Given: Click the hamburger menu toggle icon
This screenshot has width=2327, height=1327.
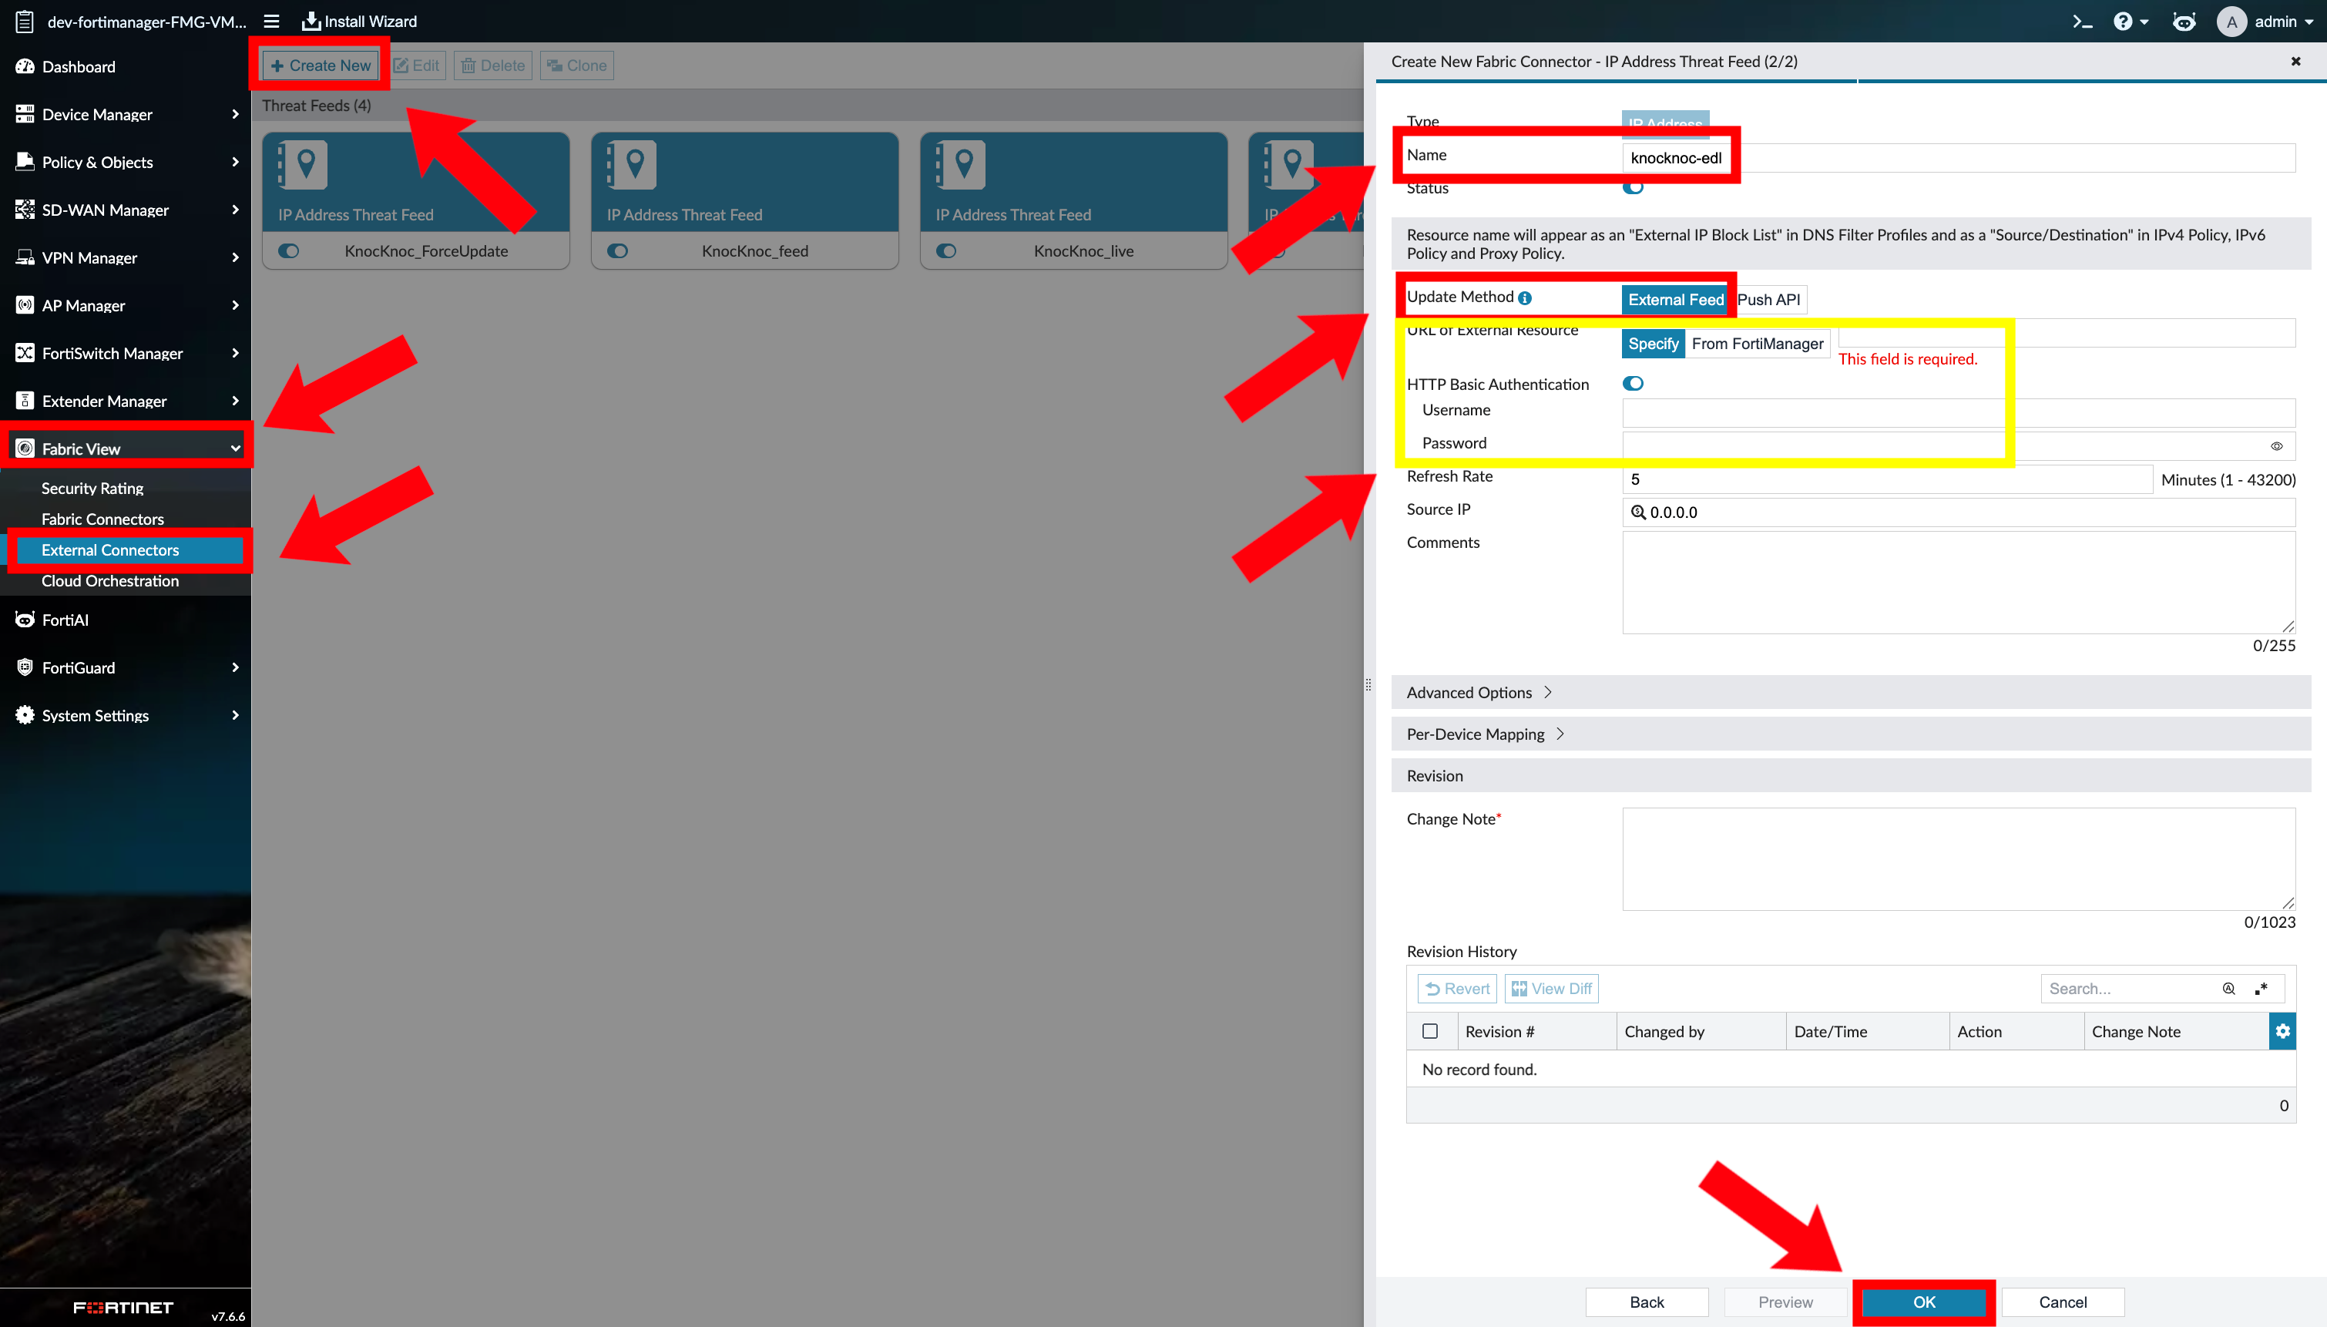Looking at the screenshot, I should coord(270,21).
